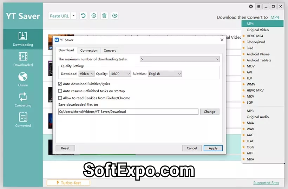288x189 pixels.
Task: Open the Downloading section in sidebar
Action: [x=23, y=39]
